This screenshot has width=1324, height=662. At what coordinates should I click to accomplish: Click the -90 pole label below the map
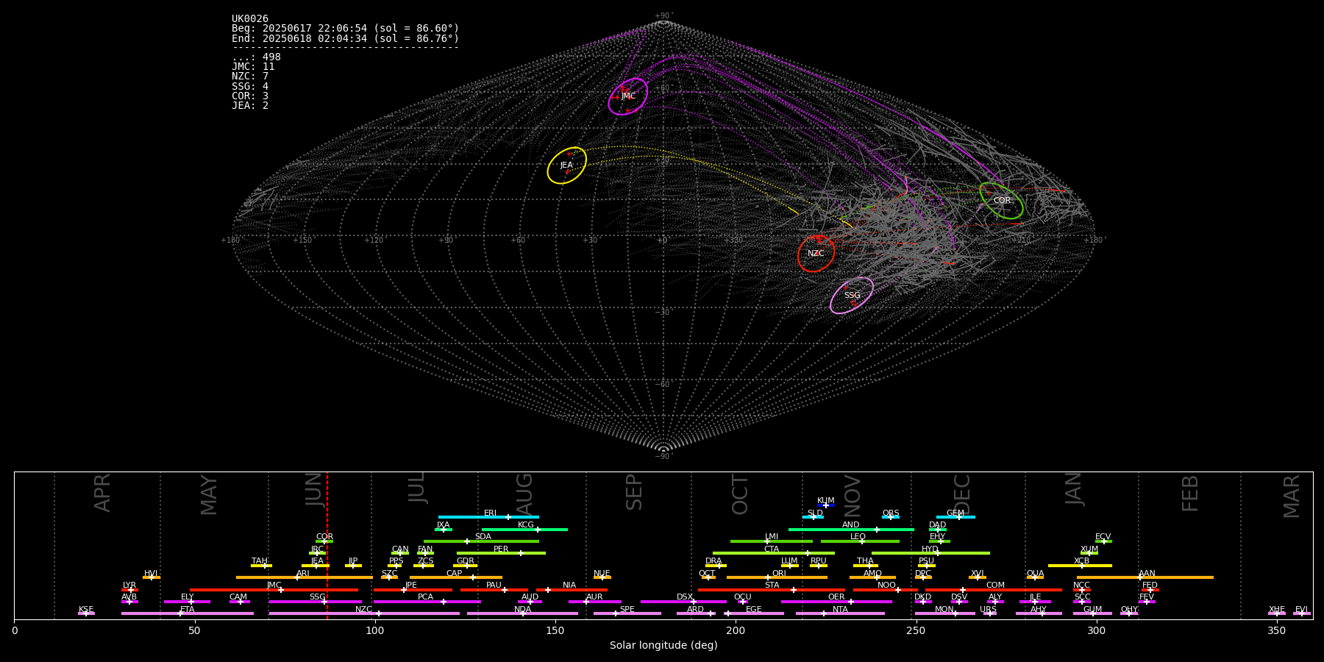coord(663,456)
